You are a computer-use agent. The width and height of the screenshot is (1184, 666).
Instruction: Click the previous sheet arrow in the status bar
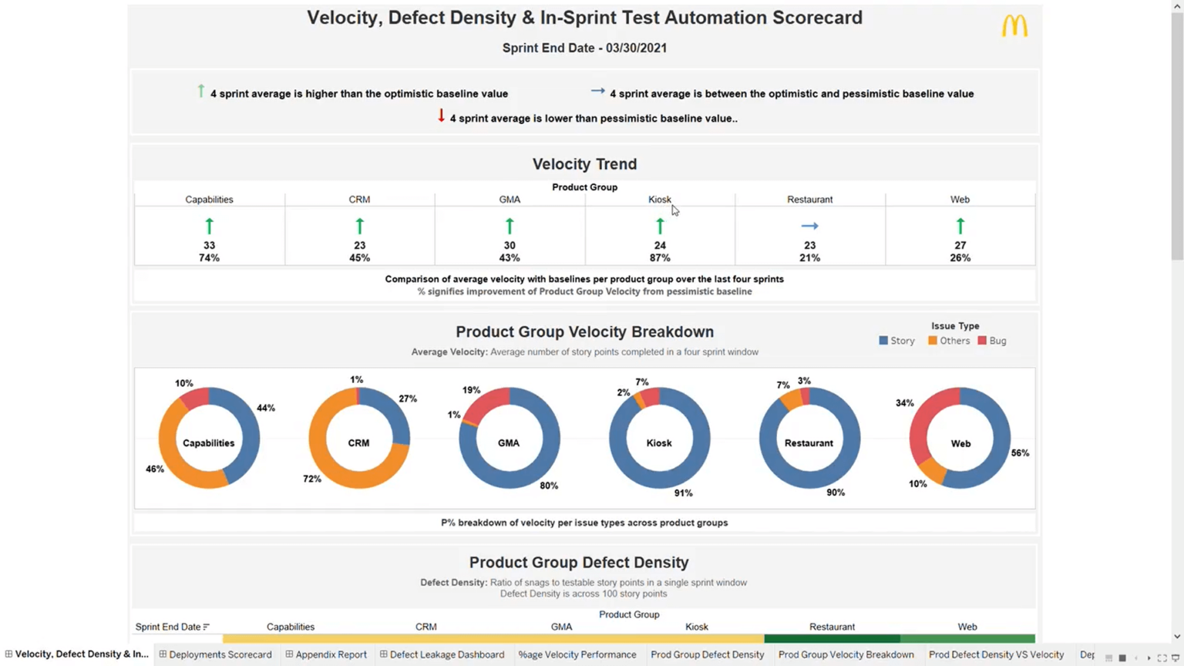(1136, 658)
